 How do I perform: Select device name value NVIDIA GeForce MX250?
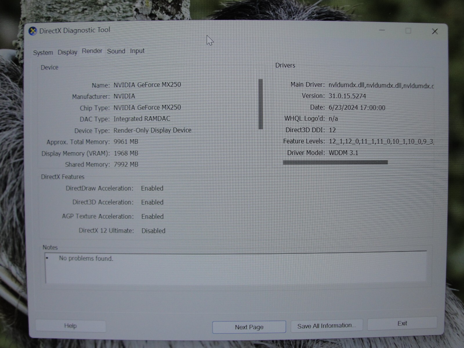(147, 85)
